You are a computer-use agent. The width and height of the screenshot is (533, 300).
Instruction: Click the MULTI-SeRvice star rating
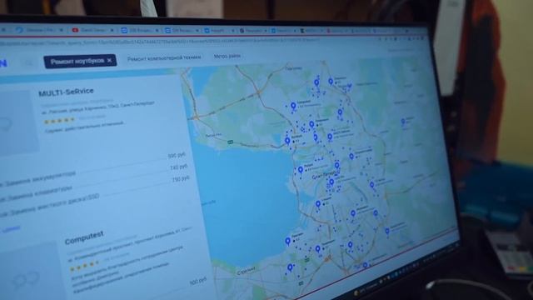click(x=59, y=121)
